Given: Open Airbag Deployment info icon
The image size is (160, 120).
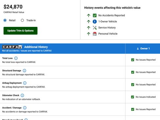Looking at the screenshot, I should 25,83.
